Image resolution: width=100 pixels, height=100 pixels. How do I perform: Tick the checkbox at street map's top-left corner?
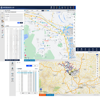click(26, 12)
